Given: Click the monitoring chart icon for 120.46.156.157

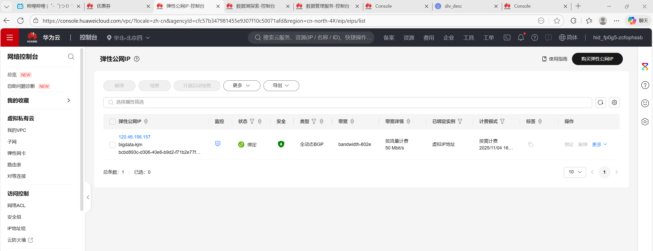Looking at the screenshot, I should [x=217, y=144].
